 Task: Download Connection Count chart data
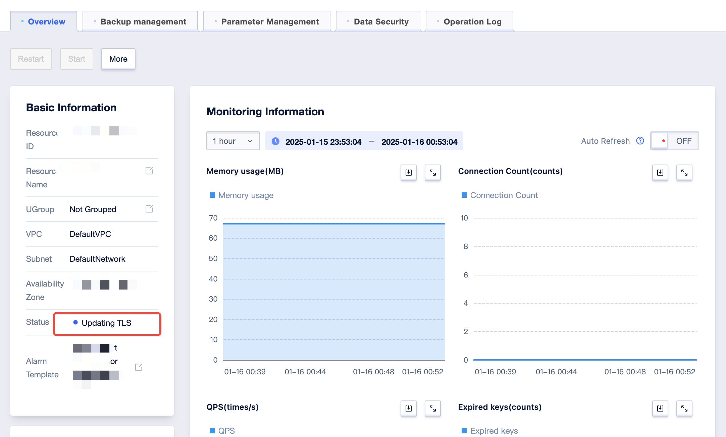coord(660,173)
